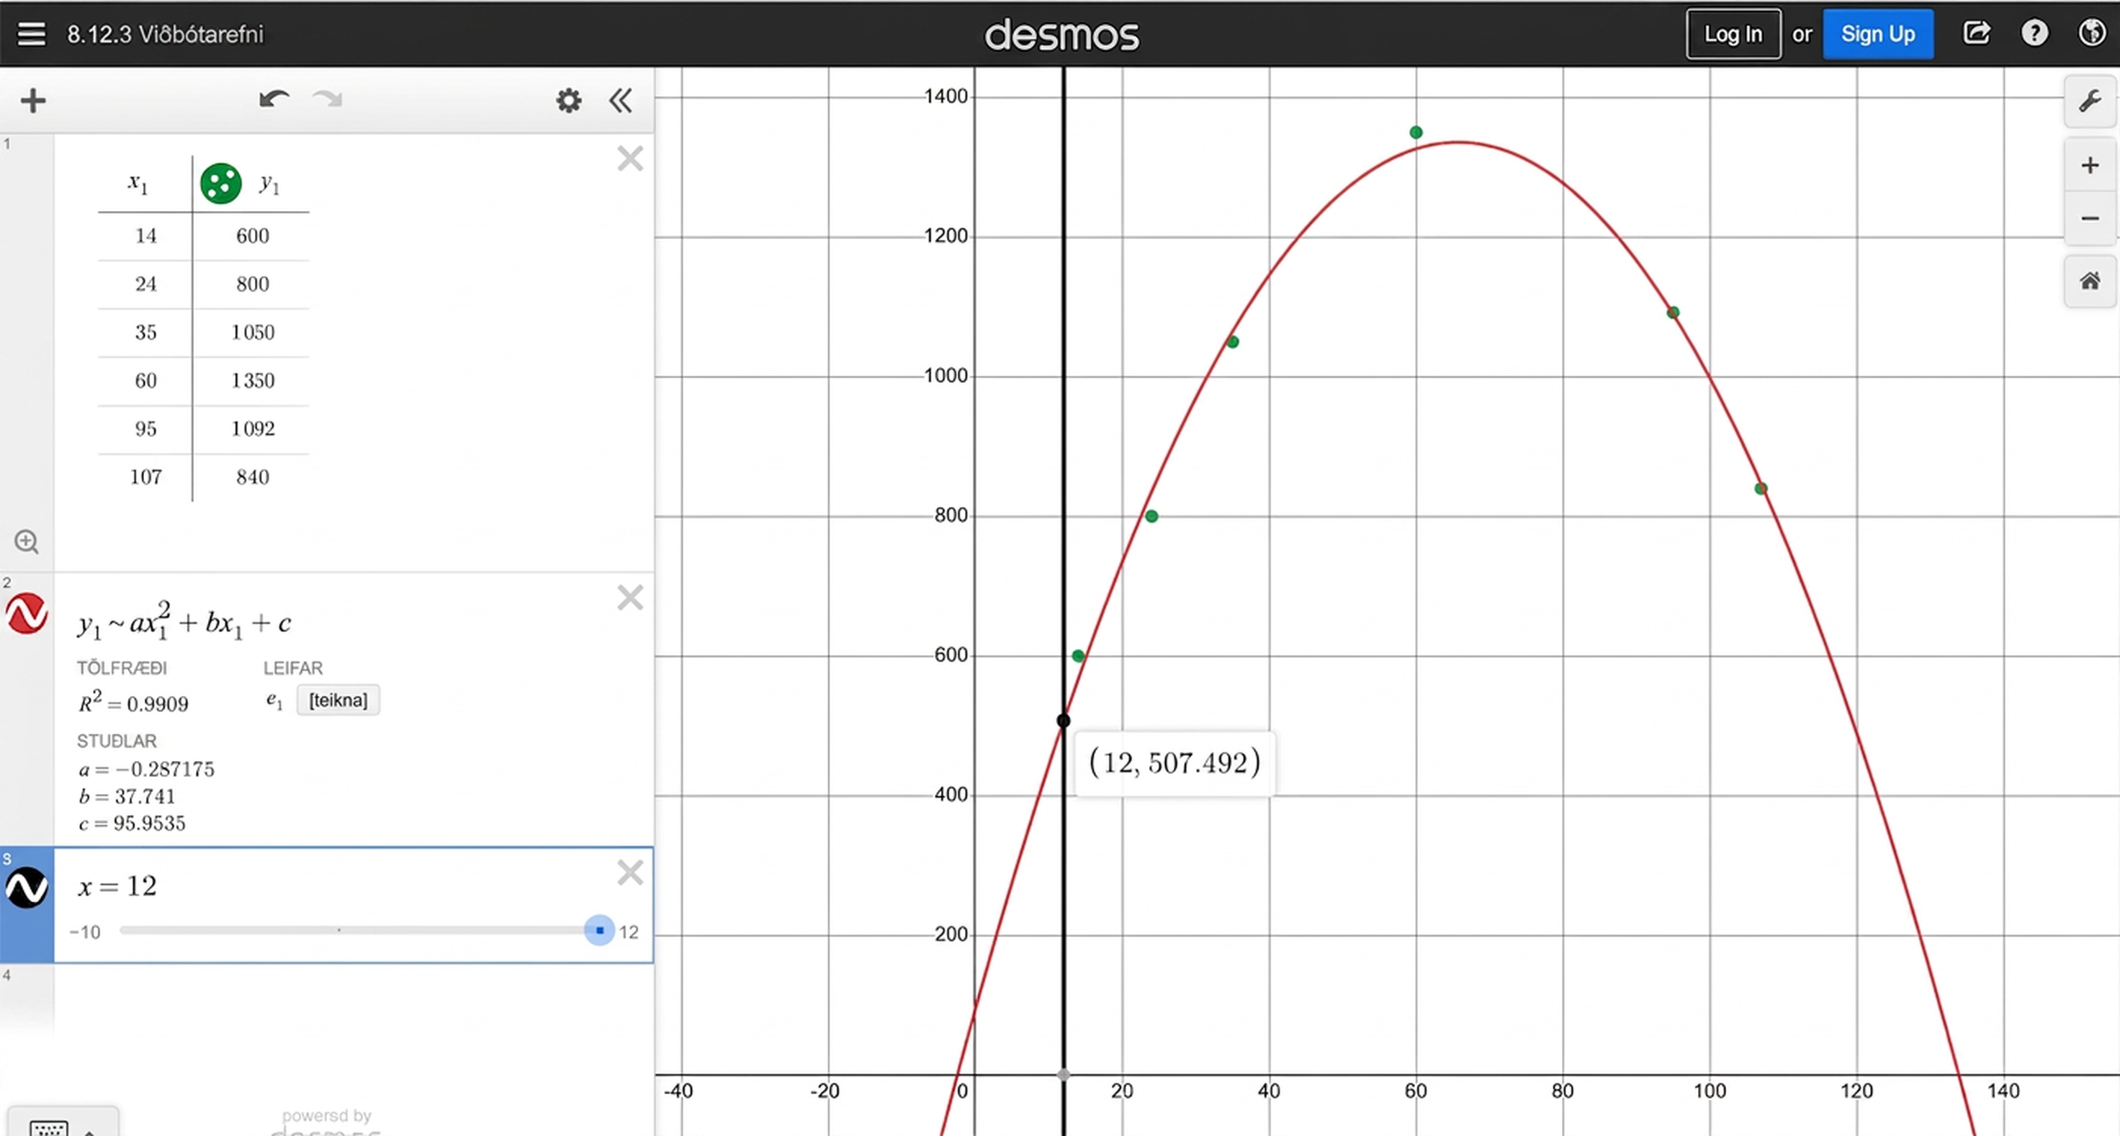2120x1136 pixels.
Task: Edit slider lower limit -10
Action: (x=86, y=932)
